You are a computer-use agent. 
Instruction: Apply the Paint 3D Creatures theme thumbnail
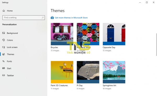(x=62, y=72)
